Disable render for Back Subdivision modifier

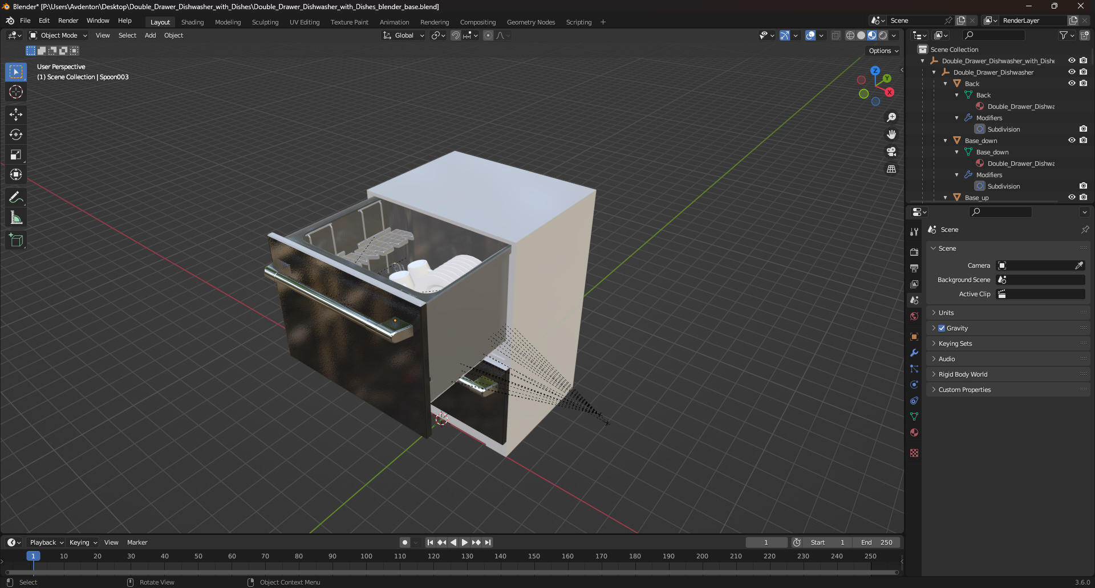click(x=1083, y=129)
